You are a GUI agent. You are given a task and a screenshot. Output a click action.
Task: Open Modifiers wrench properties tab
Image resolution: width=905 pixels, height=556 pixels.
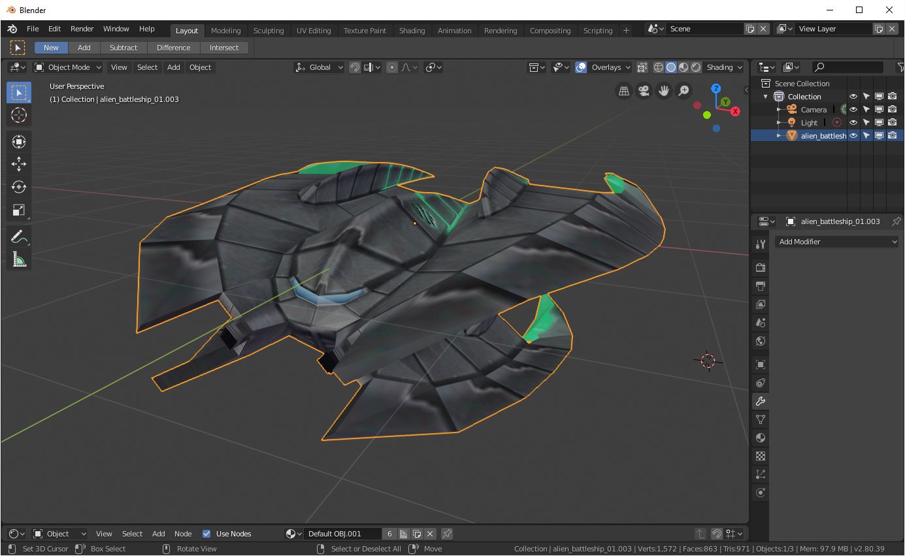pyautogui.click(x=761, y=401)
